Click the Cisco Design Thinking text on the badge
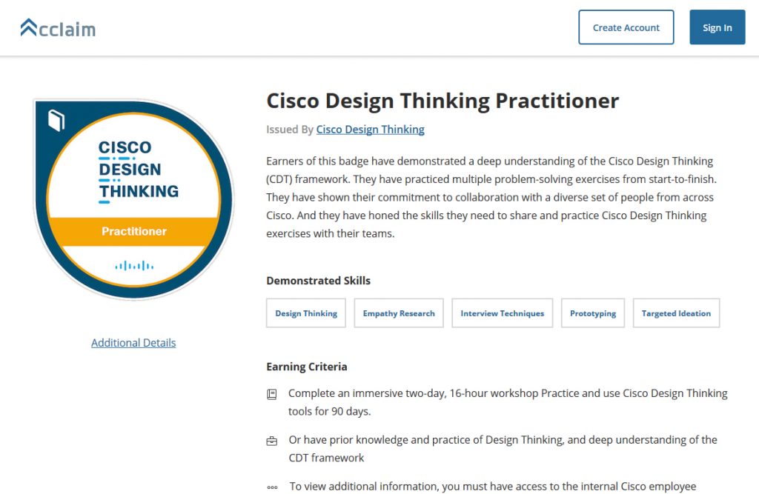Image resolution: width=759 pixels, height=494 pixels. [x=139, y=170]
